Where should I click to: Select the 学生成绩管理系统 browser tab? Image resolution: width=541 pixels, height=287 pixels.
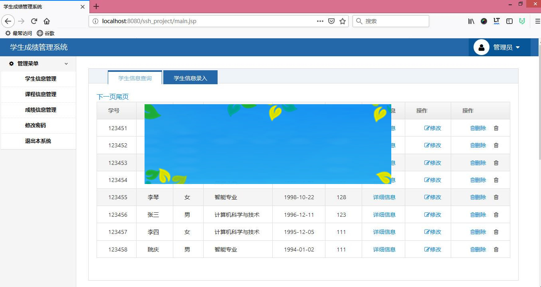[40, 7]
